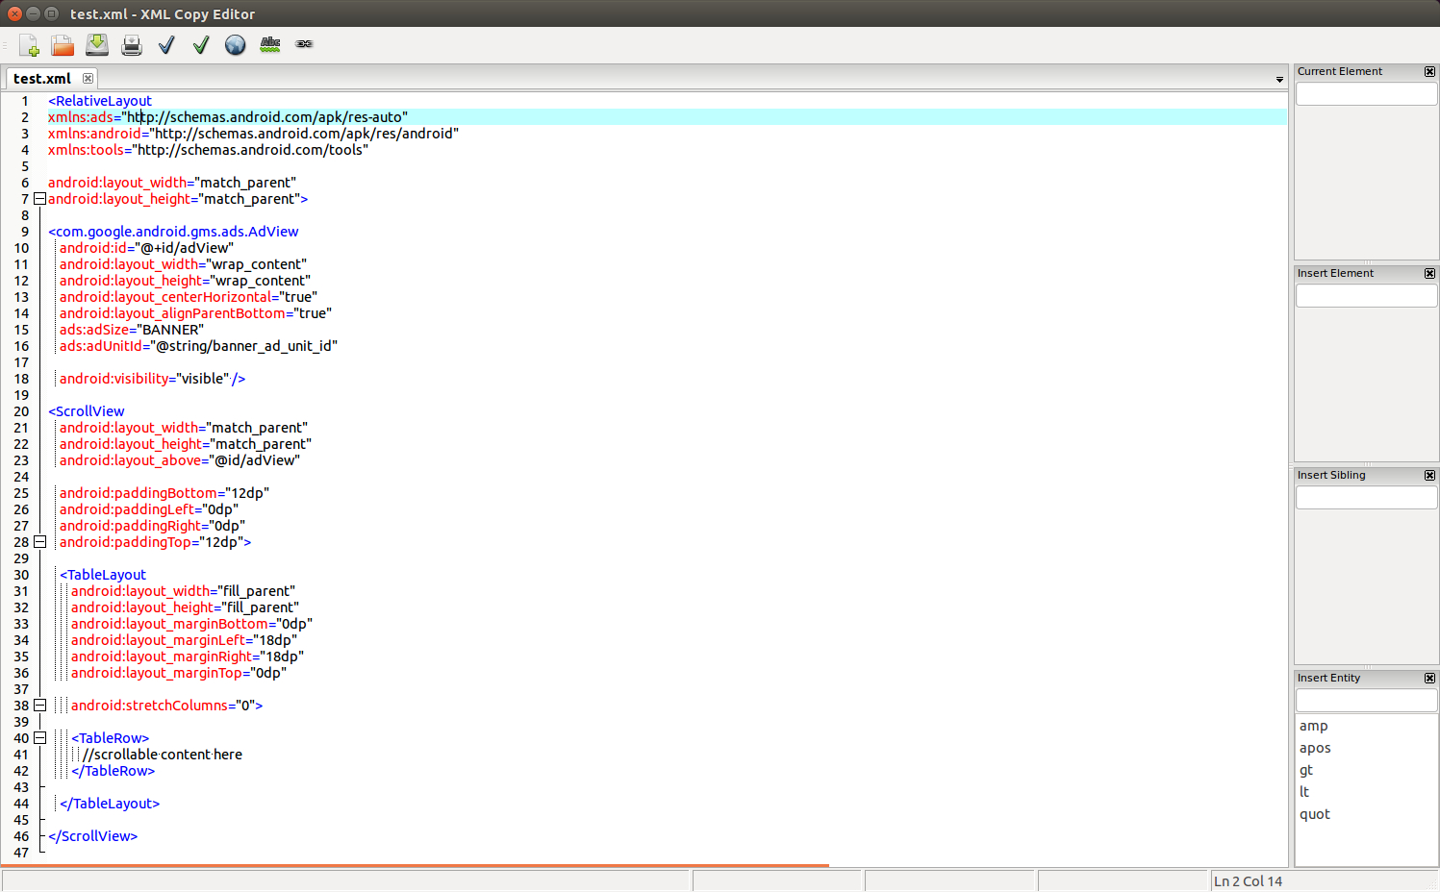The image size is (1440, 892).
Task: Select the test.xml tab
Action: pyautogui.click(x=40, y=78)
